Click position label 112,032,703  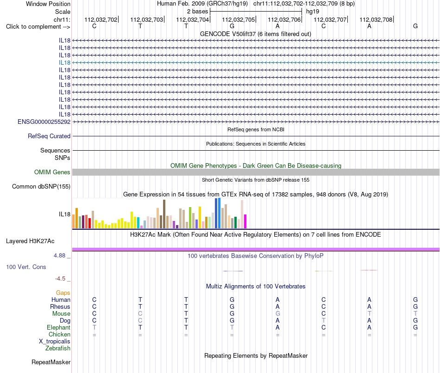[x=146, y=19]
